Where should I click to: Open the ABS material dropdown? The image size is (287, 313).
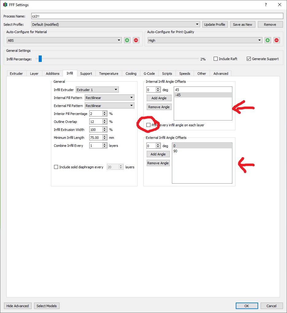click(64, 40)
